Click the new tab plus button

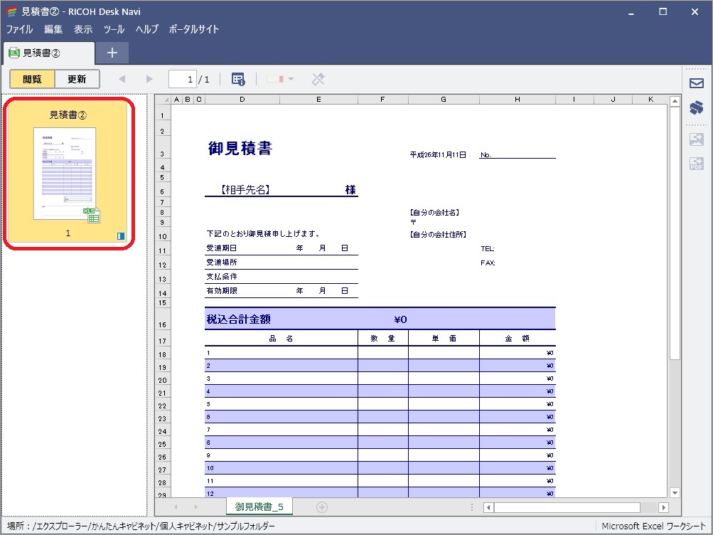click(x=111, y=53)
